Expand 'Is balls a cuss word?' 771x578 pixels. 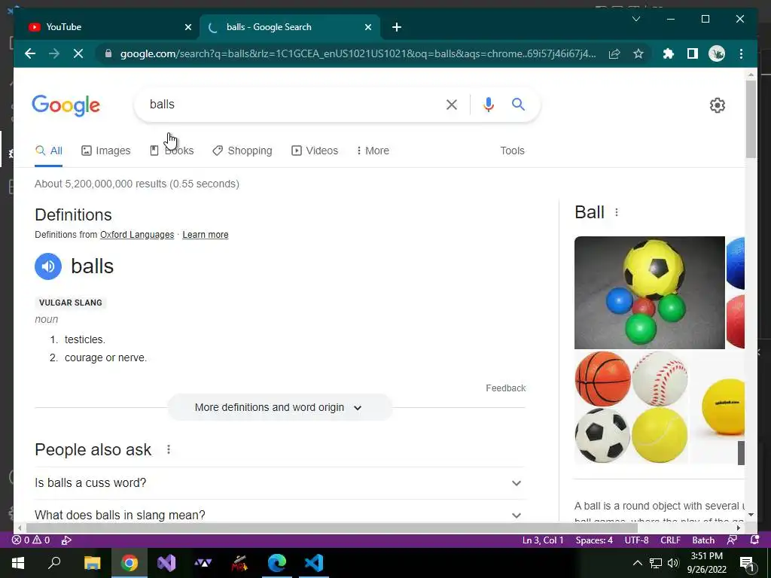coord(279,482)
